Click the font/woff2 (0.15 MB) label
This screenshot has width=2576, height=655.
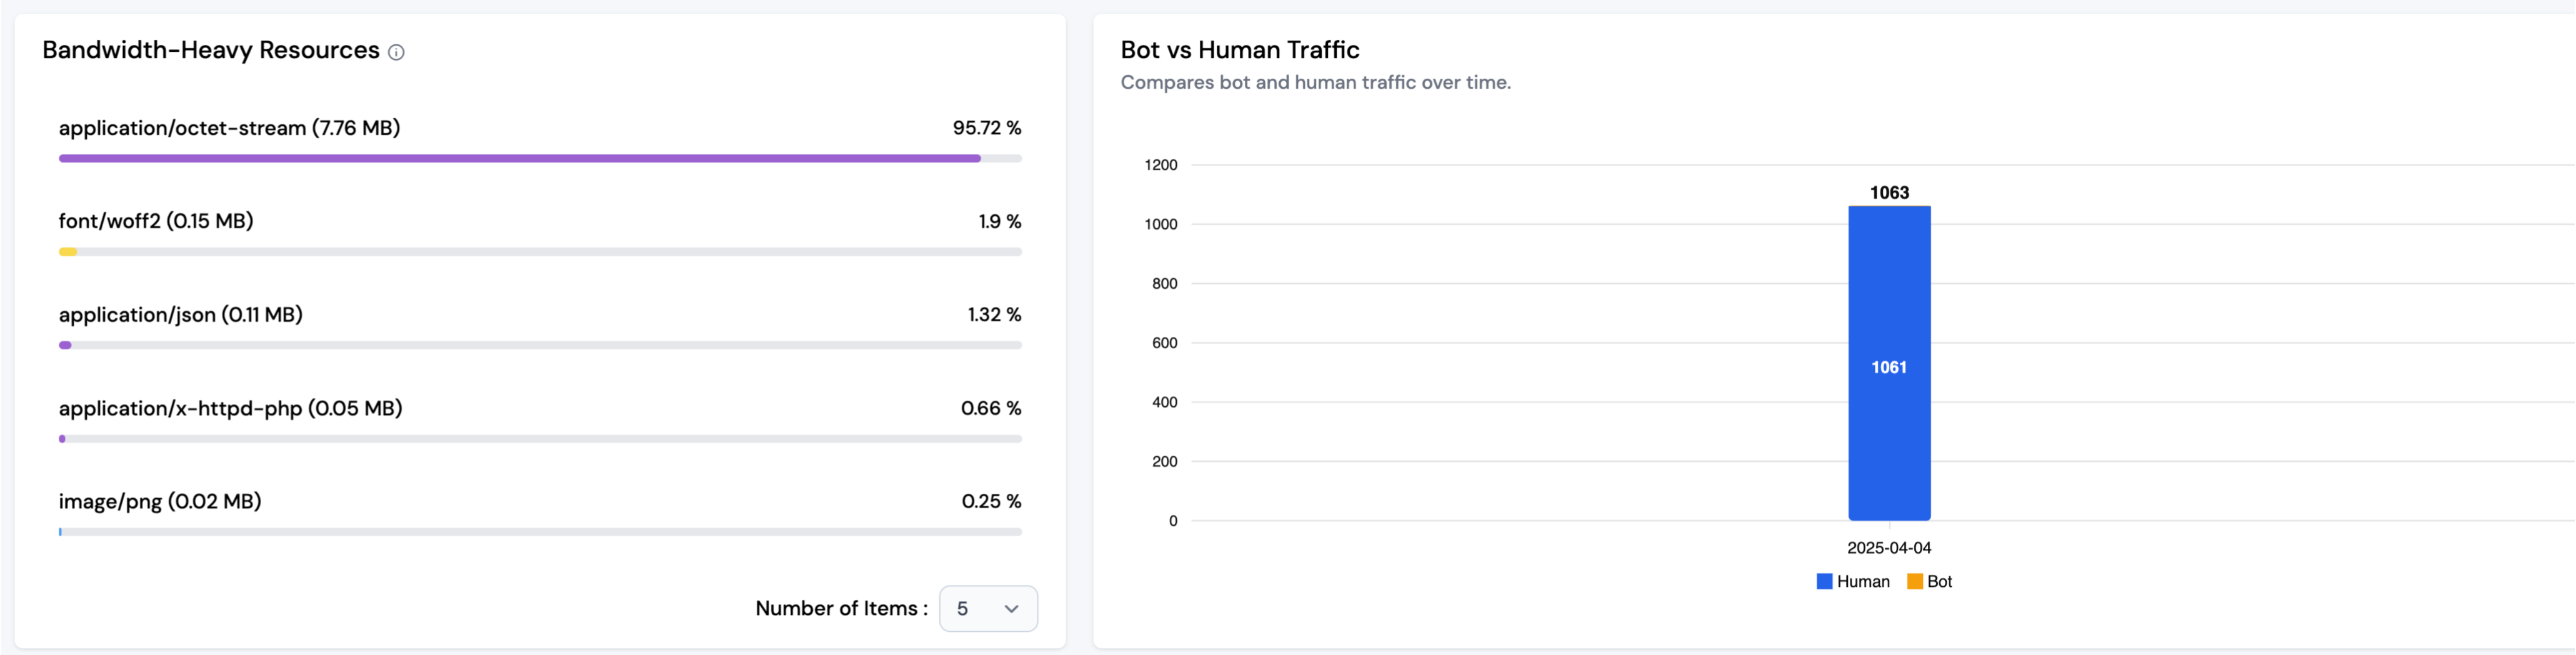tap(156, 221)
